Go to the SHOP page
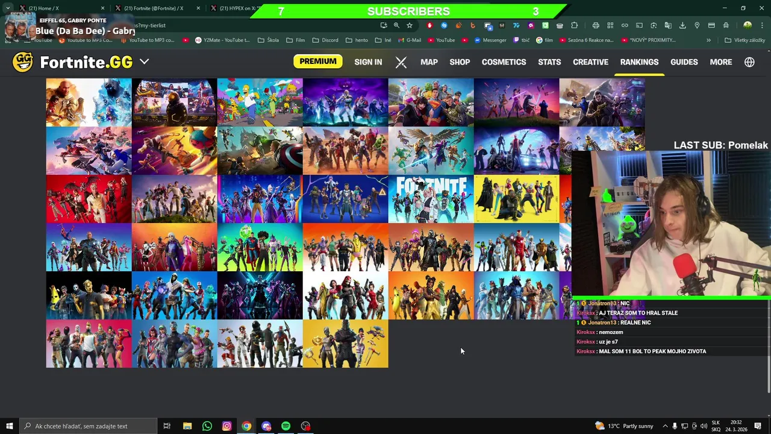This screenshot has height=434, width=771. 460,62
